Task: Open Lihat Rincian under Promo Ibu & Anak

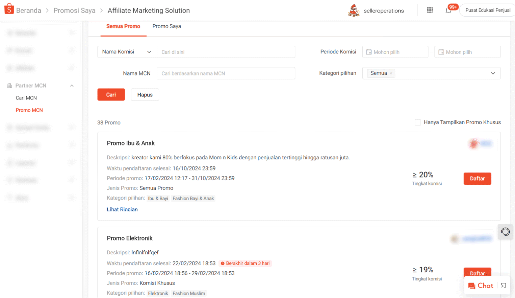Action: point(122,209)
